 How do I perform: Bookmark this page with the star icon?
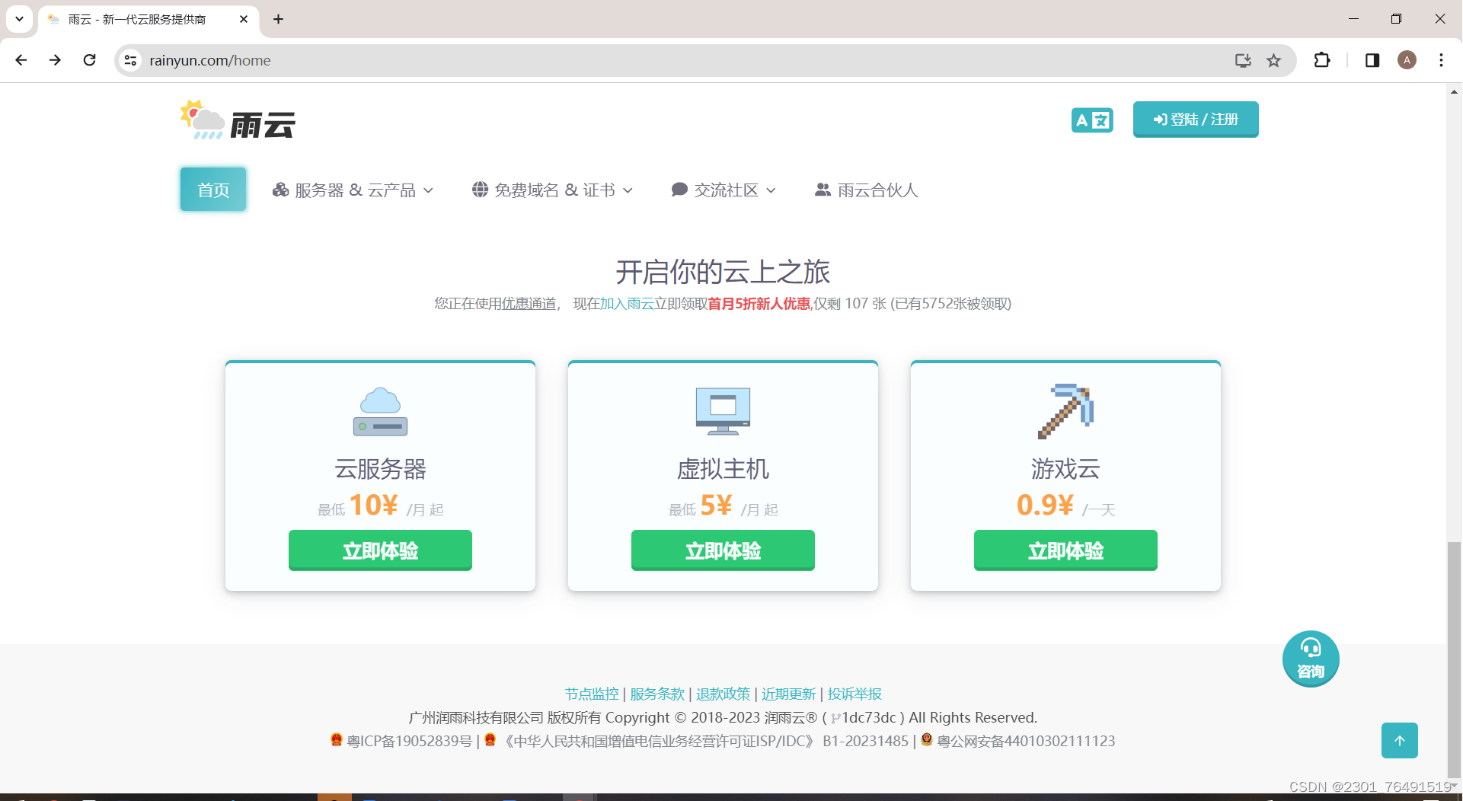click(x=1273, y=60)
